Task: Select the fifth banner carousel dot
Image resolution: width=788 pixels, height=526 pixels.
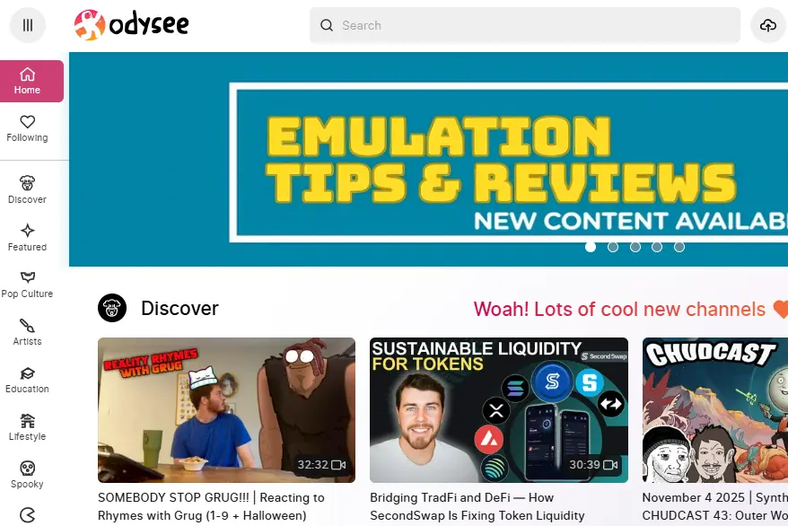Action: click(x=679, y=247)
